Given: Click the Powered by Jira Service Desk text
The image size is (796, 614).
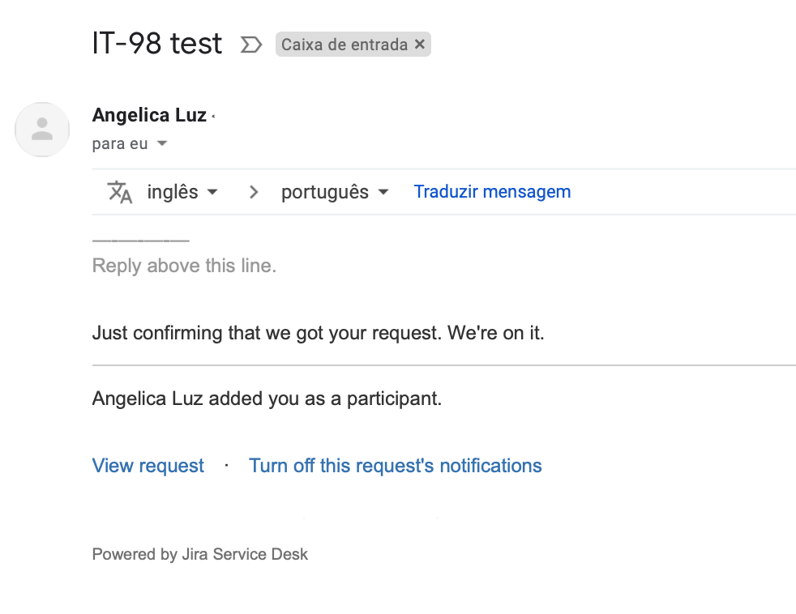Looking at the screenshot, I should point(199,554).
